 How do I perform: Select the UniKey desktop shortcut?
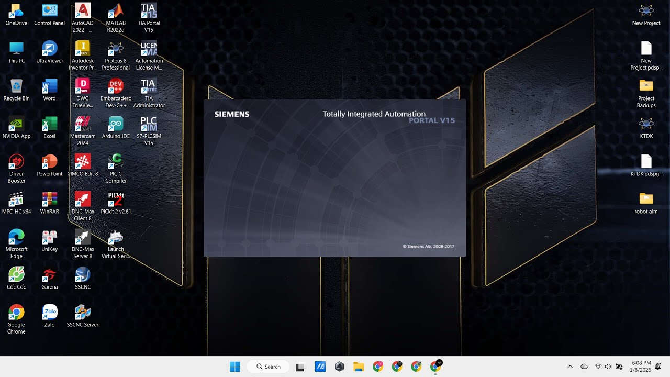pyautogui.click(x=49, y=241)
